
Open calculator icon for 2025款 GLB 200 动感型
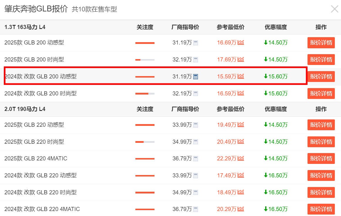(196, 43)
